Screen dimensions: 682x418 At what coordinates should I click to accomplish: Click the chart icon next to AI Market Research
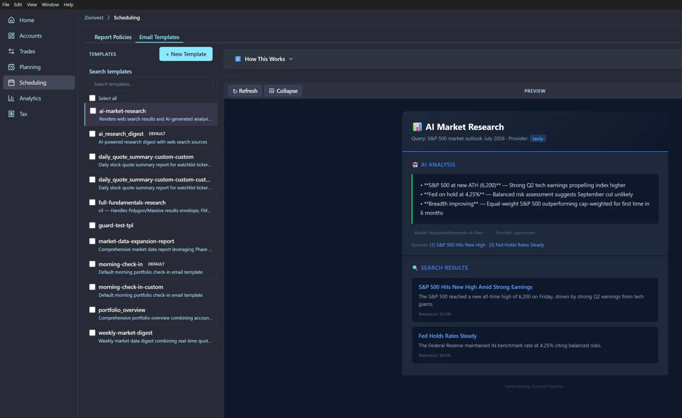click(x=417, y=127)
